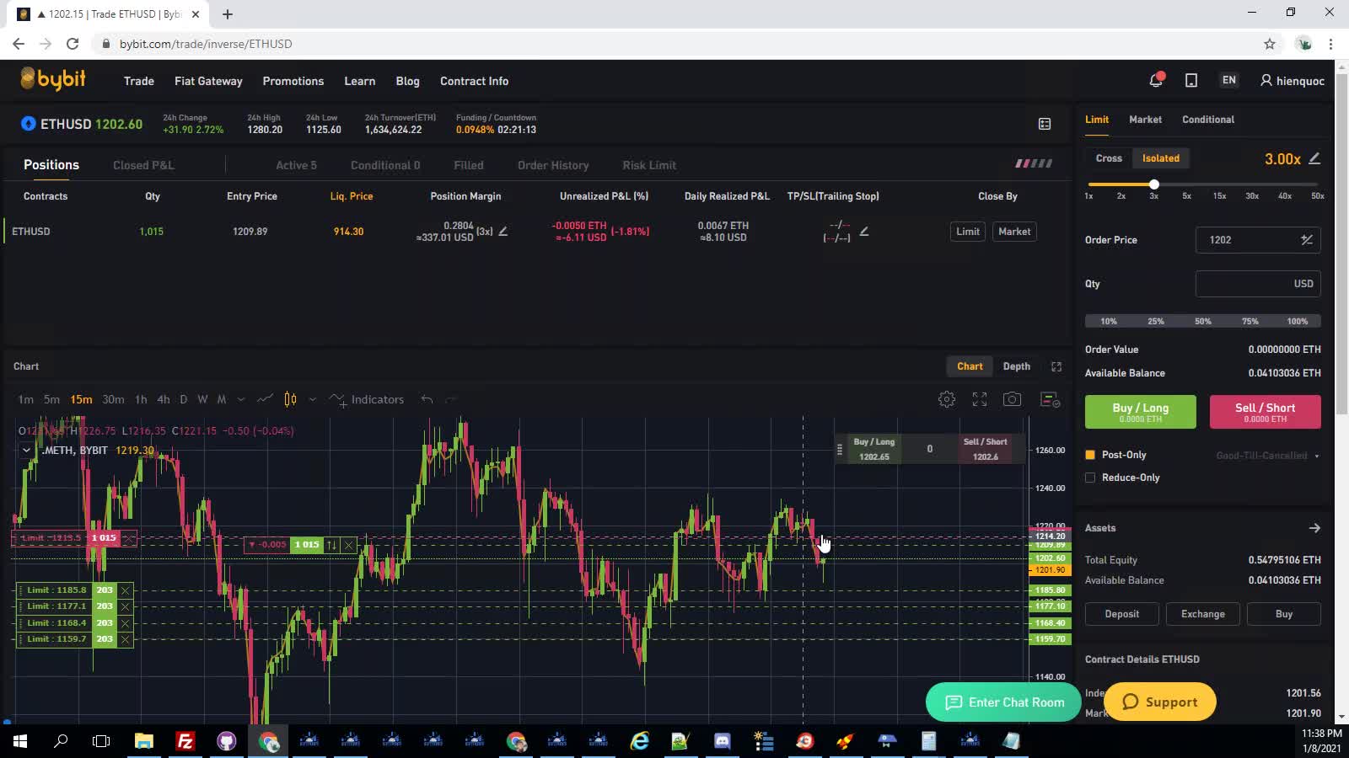This screenshot has width=1349, height=758.
Task: Open chart order display settings icon
Action: point(1050,399)
